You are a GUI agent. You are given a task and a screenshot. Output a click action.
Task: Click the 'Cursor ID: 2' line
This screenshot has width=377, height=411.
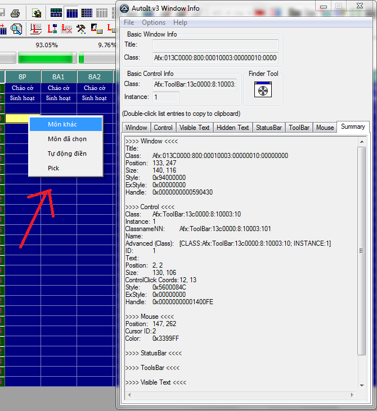click(x=141, y=331)
